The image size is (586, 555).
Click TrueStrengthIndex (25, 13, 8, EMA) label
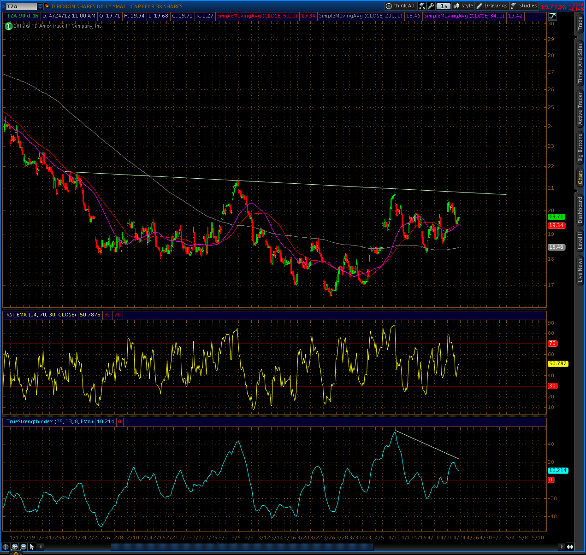[50, 422]
